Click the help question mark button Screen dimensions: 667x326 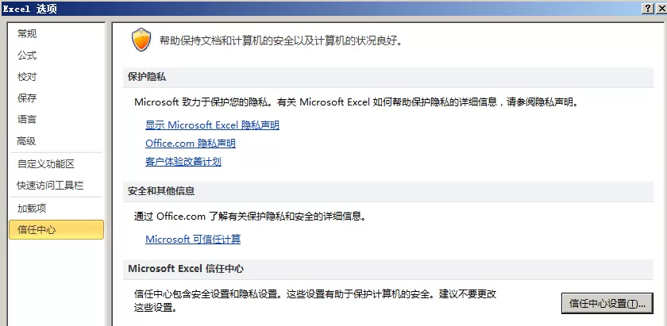click(x=648, y=8)
